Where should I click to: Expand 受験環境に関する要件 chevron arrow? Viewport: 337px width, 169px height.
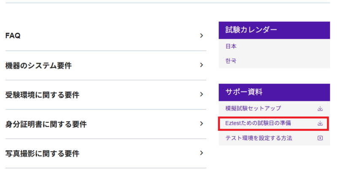click(202, 94)
